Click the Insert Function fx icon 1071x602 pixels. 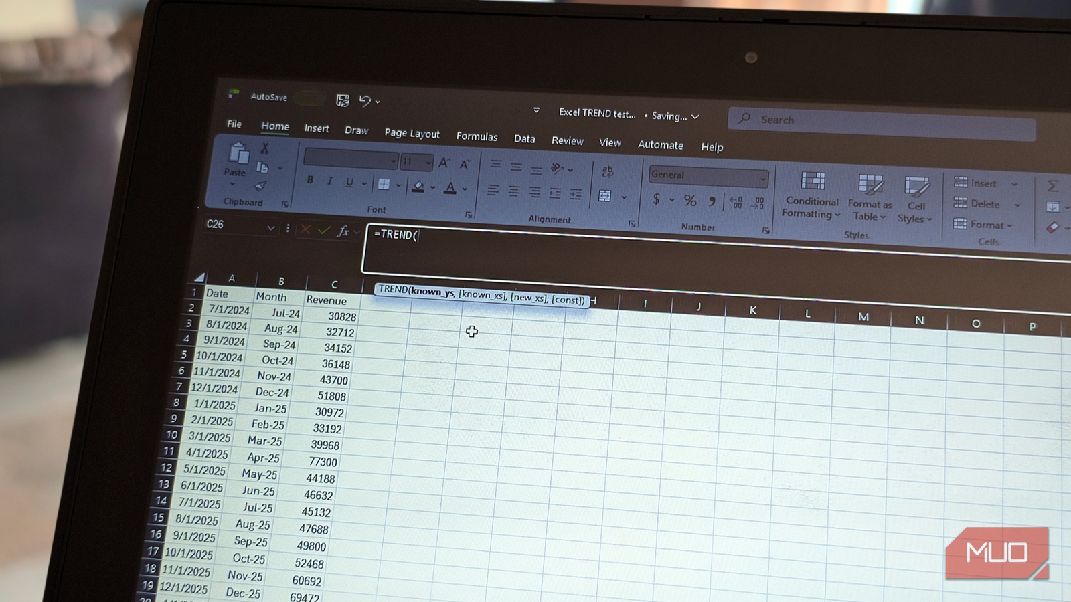[x=343, y=231]
